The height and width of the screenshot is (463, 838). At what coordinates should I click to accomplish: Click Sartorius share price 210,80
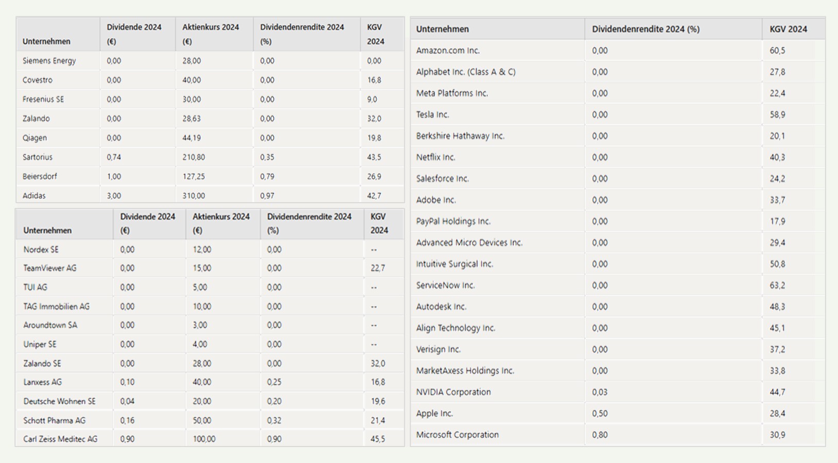[193, 157]
